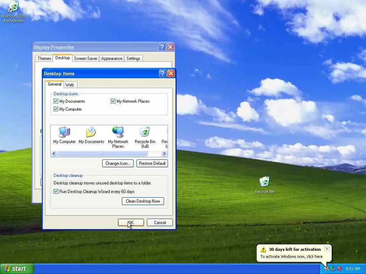Click Desktop Items help question mark button

point(163,73)
